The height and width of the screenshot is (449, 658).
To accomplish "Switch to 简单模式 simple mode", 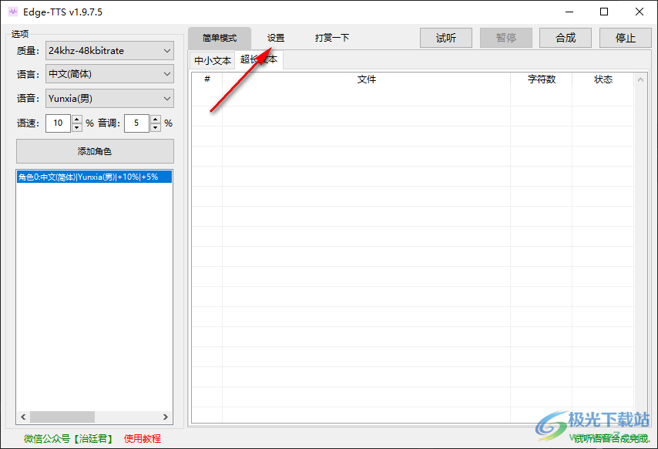I will click(x=220, y=39).
